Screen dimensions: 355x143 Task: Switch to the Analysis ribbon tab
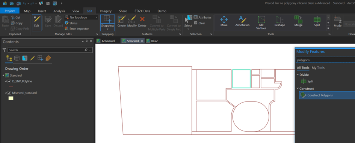point(59,11)
